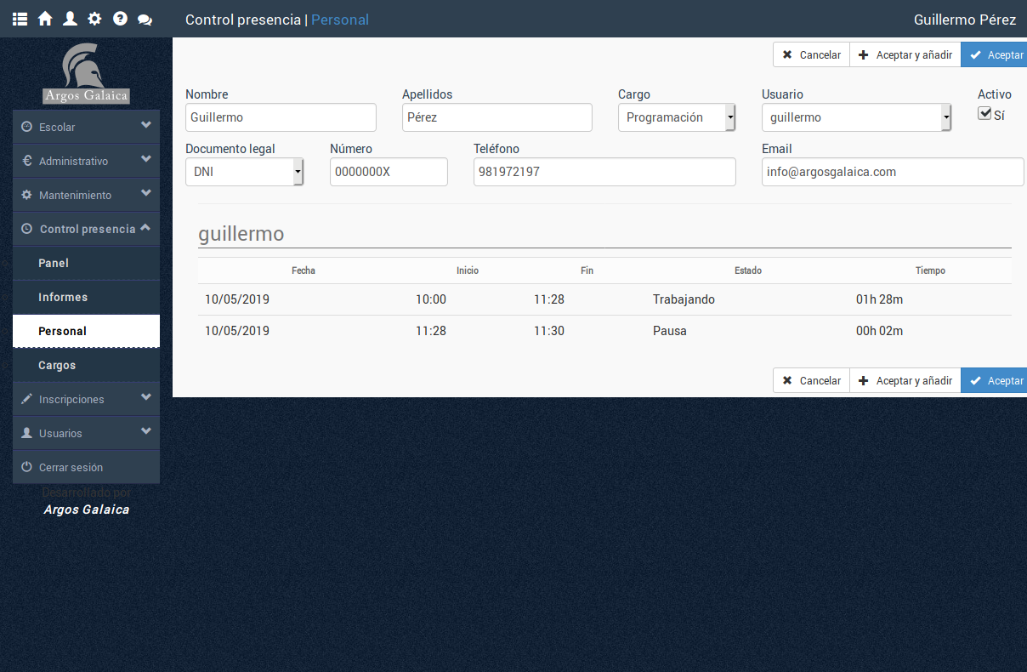Click the bottom Aceptar y añadir button

pos(905,380)
